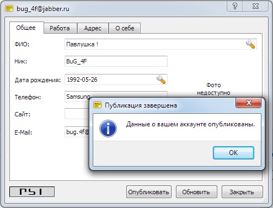This screenshot has width=273, height=208.
Task: Open the Адрес tab
Action: tap(93, 28)
